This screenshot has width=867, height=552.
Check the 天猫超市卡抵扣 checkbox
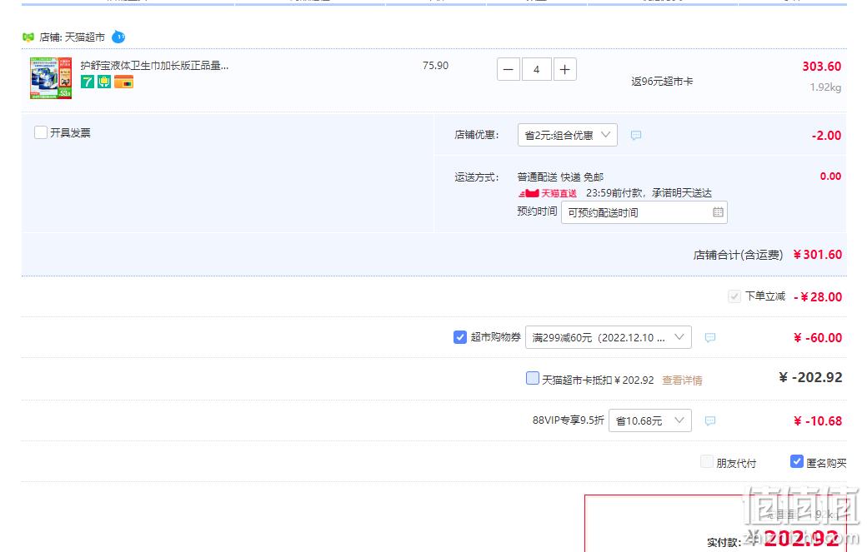click(x=533, y=378)
